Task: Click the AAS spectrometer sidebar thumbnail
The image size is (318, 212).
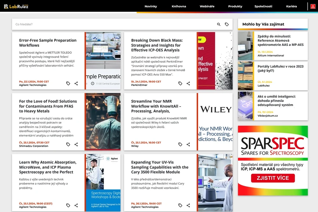Action: click(245, 46)
